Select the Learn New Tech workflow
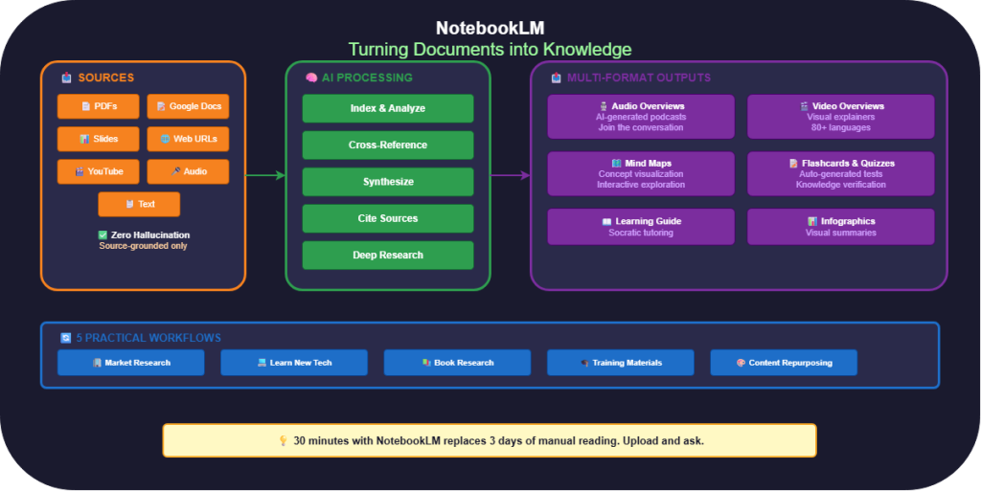 pos(294,363)
